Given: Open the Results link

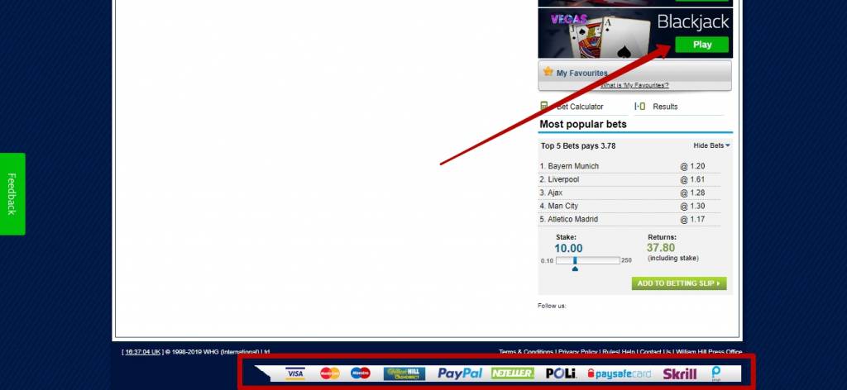Looking at the screenshot, I should (665, 107).
